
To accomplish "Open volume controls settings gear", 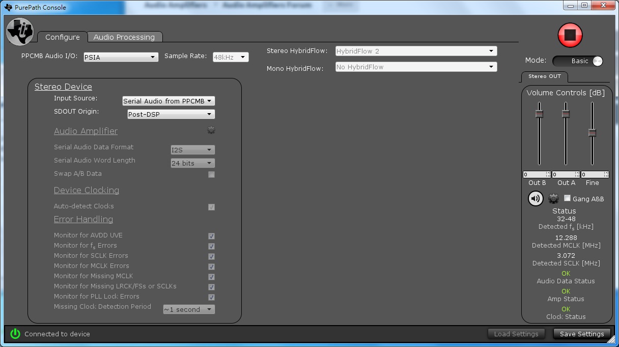I will (x=553, y=198).
